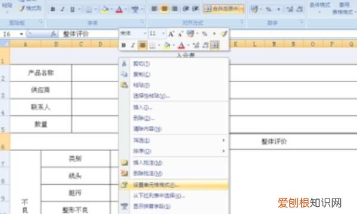Open the Clipboard group dialog launcher (剪贴板)
The height and width of the screenshot is (214, 357).
[x=40, y=21]
